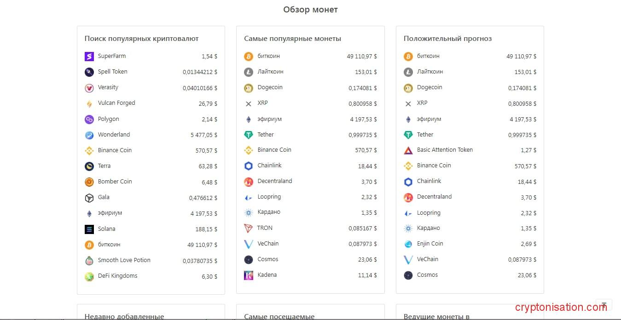Click the "Положительный прогноз" card heading
The height and width of the screenshot is (320, 621).
tap(447, 39)
